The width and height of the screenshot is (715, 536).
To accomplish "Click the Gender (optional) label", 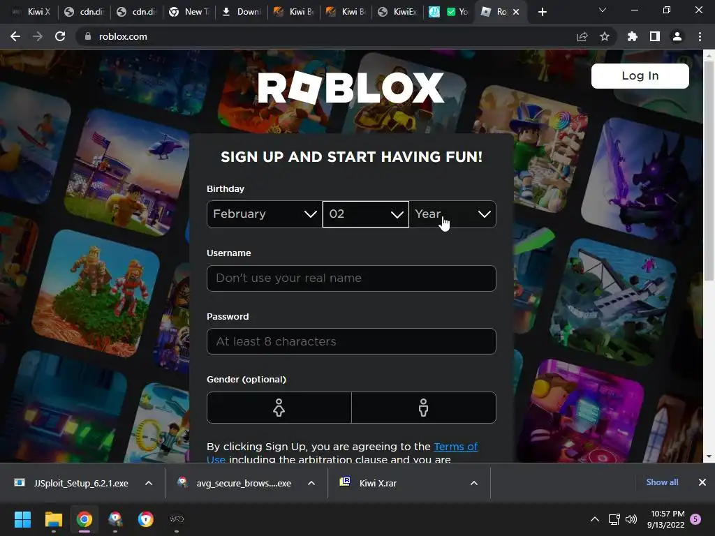I will (246, 379).
